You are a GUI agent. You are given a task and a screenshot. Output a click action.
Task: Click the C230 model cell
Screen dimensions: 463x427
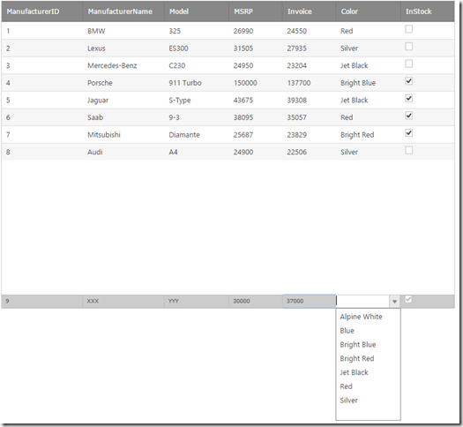197,65
